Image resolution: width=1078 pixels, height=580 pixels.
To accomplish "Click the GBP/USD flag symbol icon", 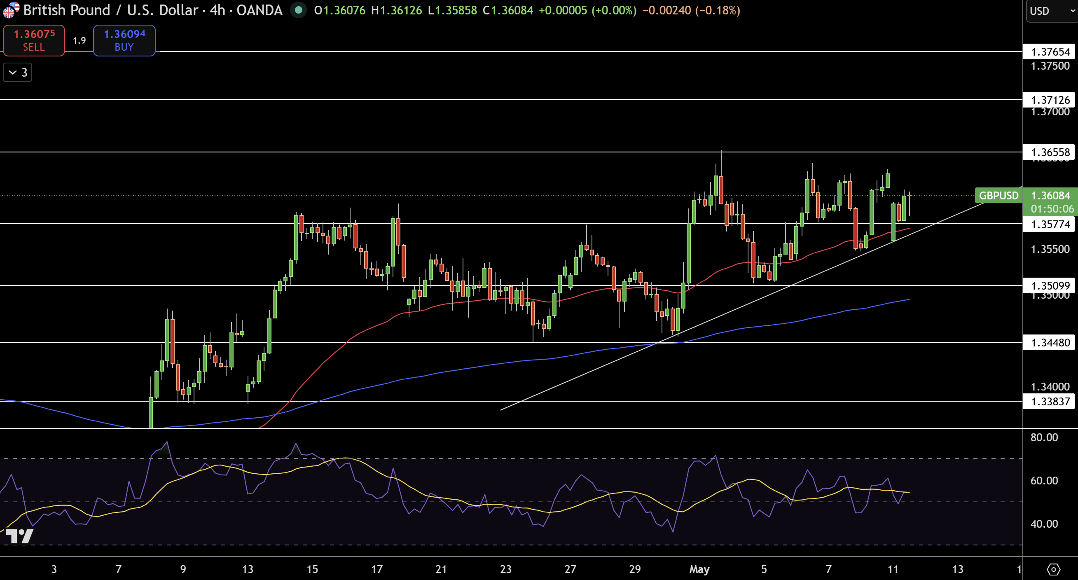I will tap(10, 10).
